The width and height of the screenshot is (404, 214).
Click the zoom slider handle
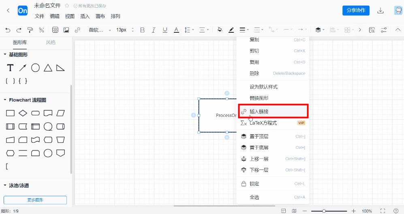(324, 211)
